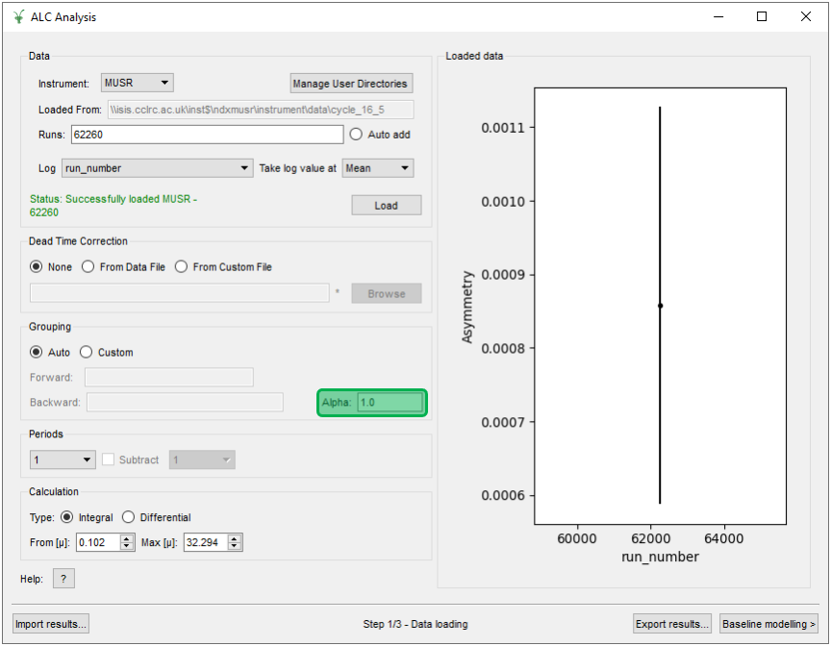Image resolution: width=831 pixels, height=646 pixels.
Task: Open the Take log value at Mean dropdown
Action: click(x=377, y=168)
